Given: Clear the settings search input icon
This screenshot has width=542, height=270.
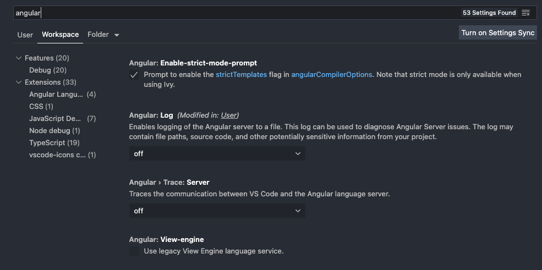Looking at the screenshot, I should (x=525, y=13).
